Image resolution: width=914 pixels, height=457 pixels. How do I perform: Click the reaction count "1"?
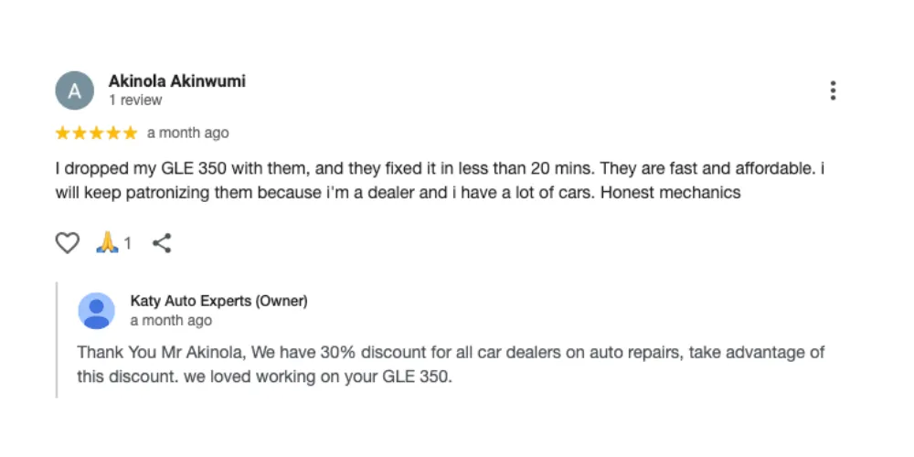pyautogui.click(x=128, y=244)
